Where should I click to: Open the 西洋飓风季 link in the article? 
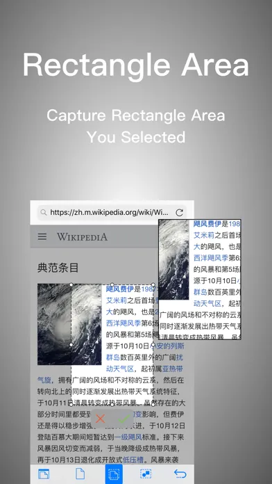124,323
